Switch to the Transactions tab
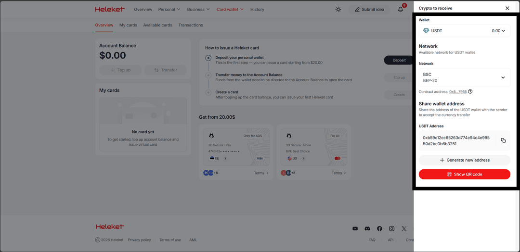Screen dimensions: 520x252 click(191, 25)
